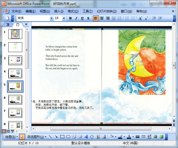Image resolution: width=178 pixels, height=148 pixels.
Task: Enable right text alignment
Action: pos(108,18)
